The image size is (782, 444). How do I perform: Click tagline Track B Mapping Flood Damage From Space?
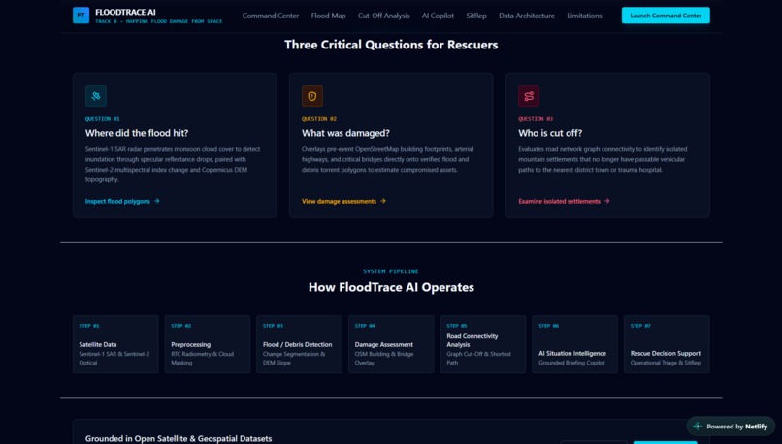(158, 21)
